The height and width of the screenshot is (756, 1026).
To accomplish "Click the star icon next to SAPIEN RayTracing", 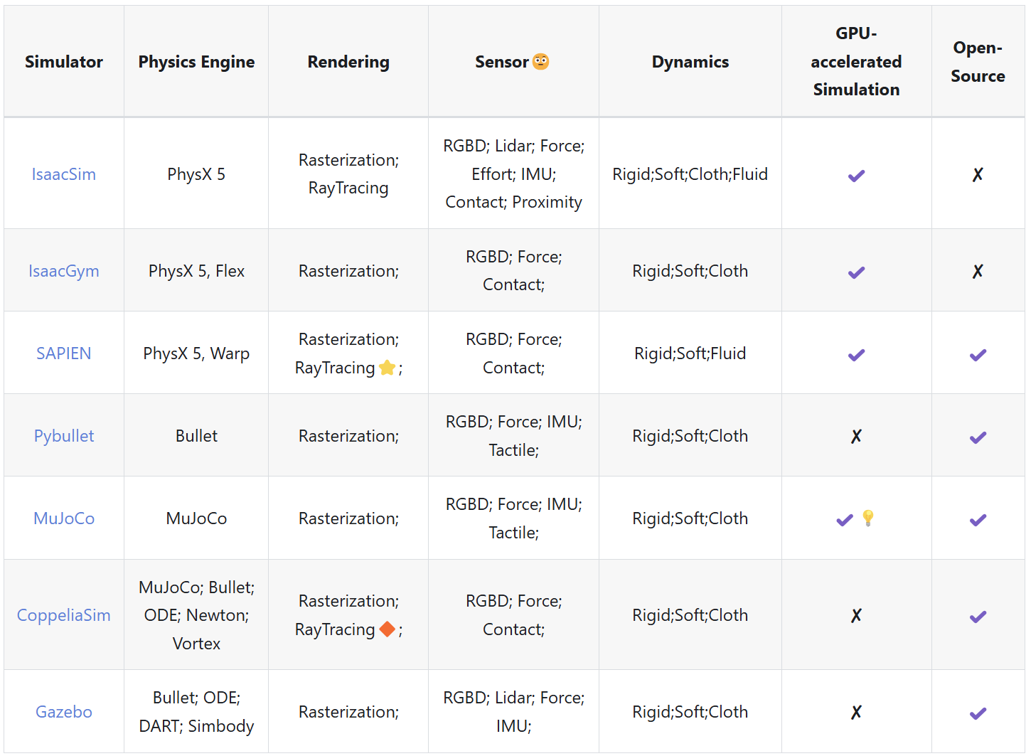I will point(387,368).
